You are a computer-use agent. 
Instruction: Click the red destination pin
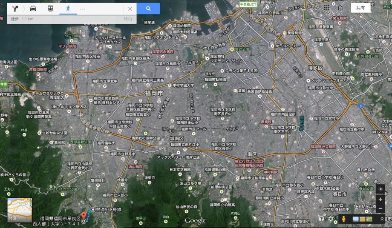click(84, 216)
